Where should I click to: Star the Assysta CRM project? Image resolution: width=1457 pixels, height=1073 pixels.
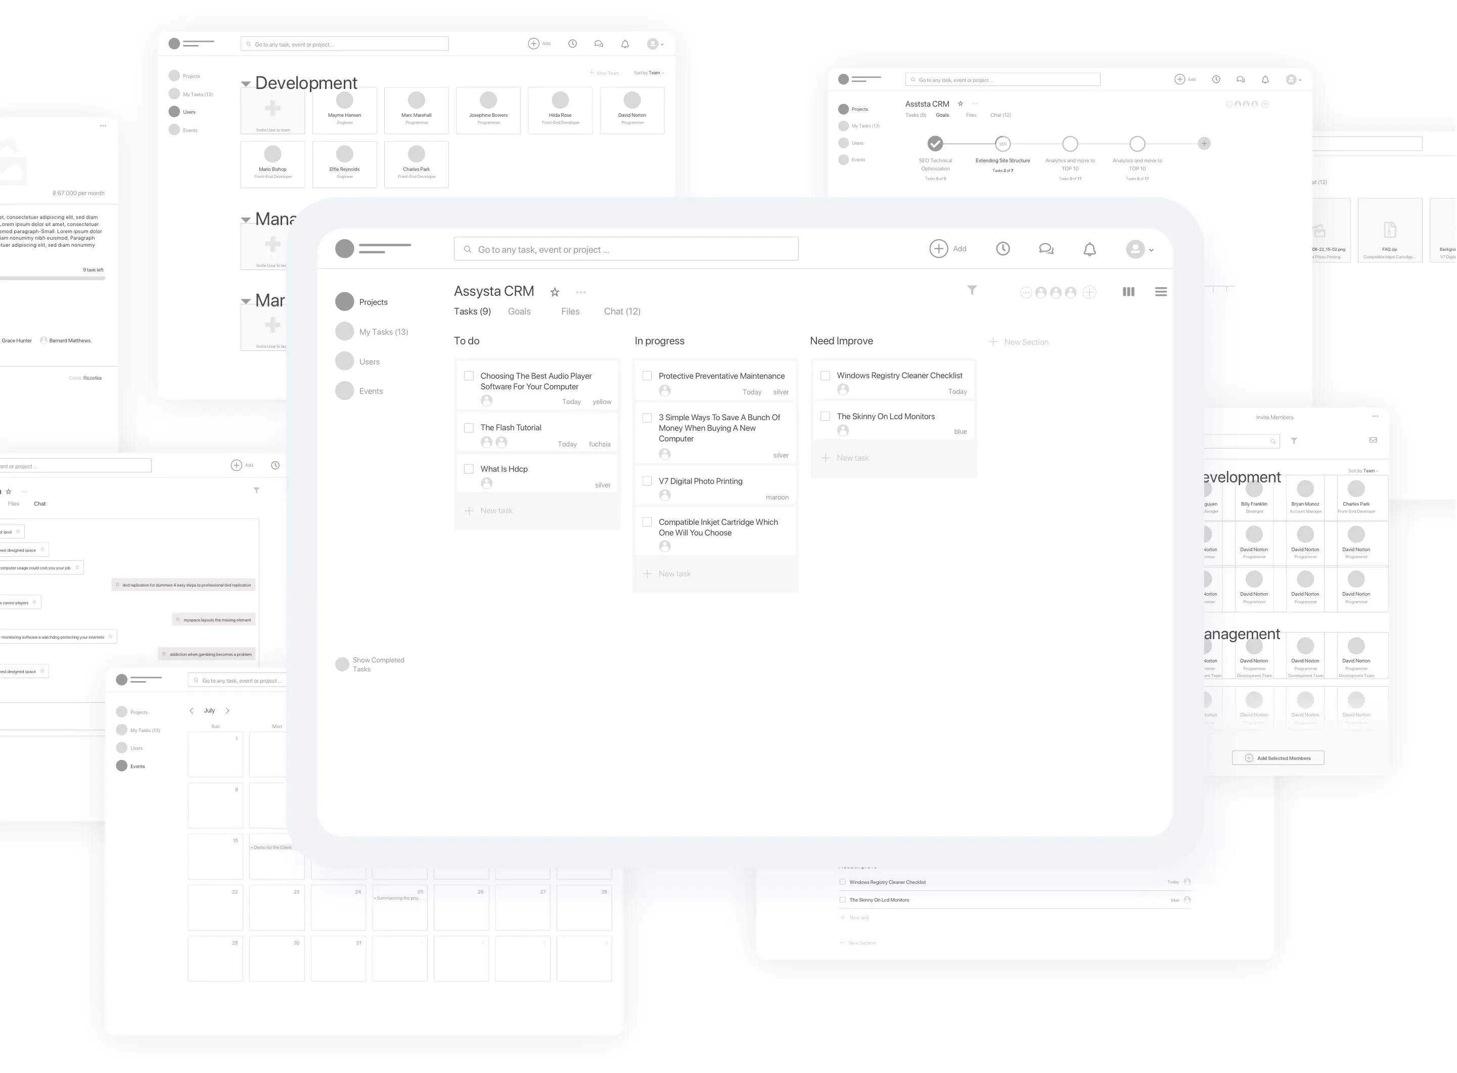pos(555,292)
